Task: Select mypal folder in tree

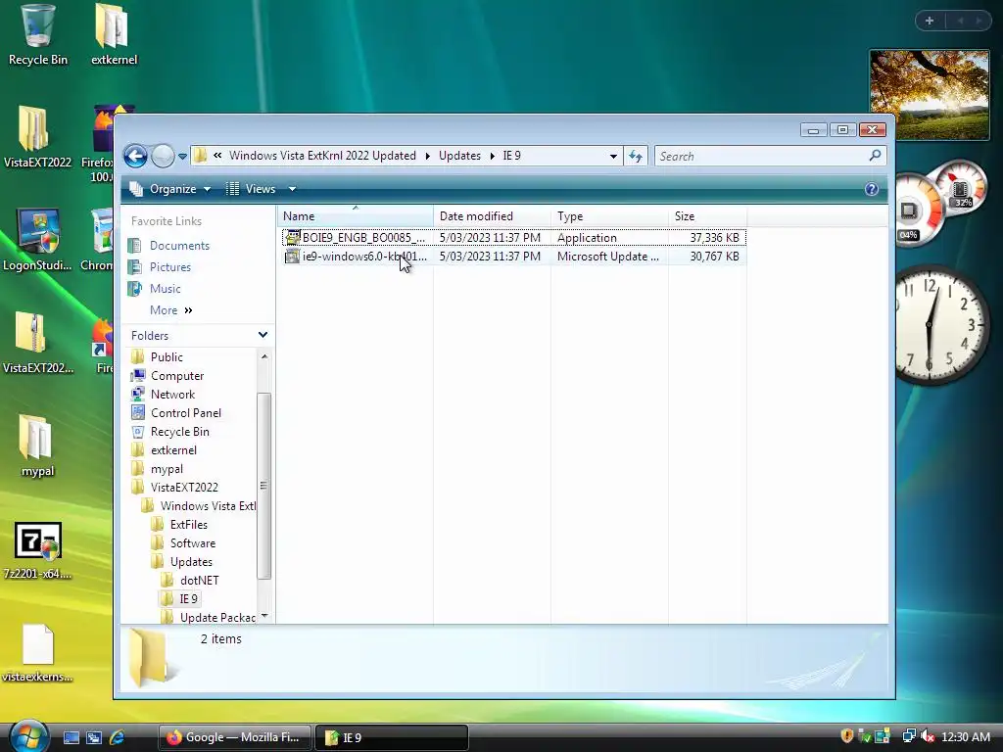Action: [167, 469]
